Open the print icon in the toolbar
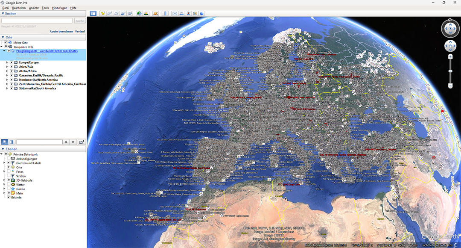Image resolution: width=461 pixels, height=248 pixels. [181, 13]
